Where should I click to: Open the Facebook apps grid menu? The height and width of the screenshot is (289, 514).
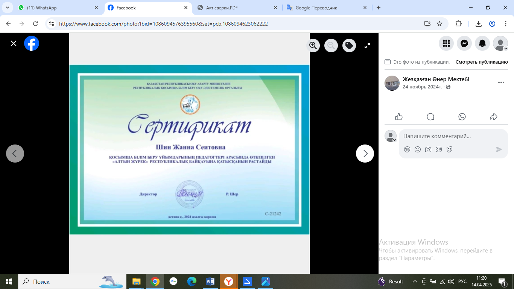pos(446,44)
